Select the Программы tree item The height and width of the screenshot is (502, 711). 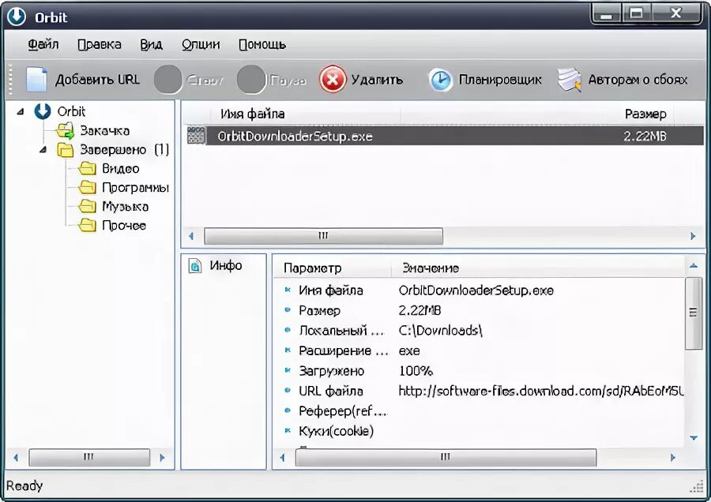[135, 188]
